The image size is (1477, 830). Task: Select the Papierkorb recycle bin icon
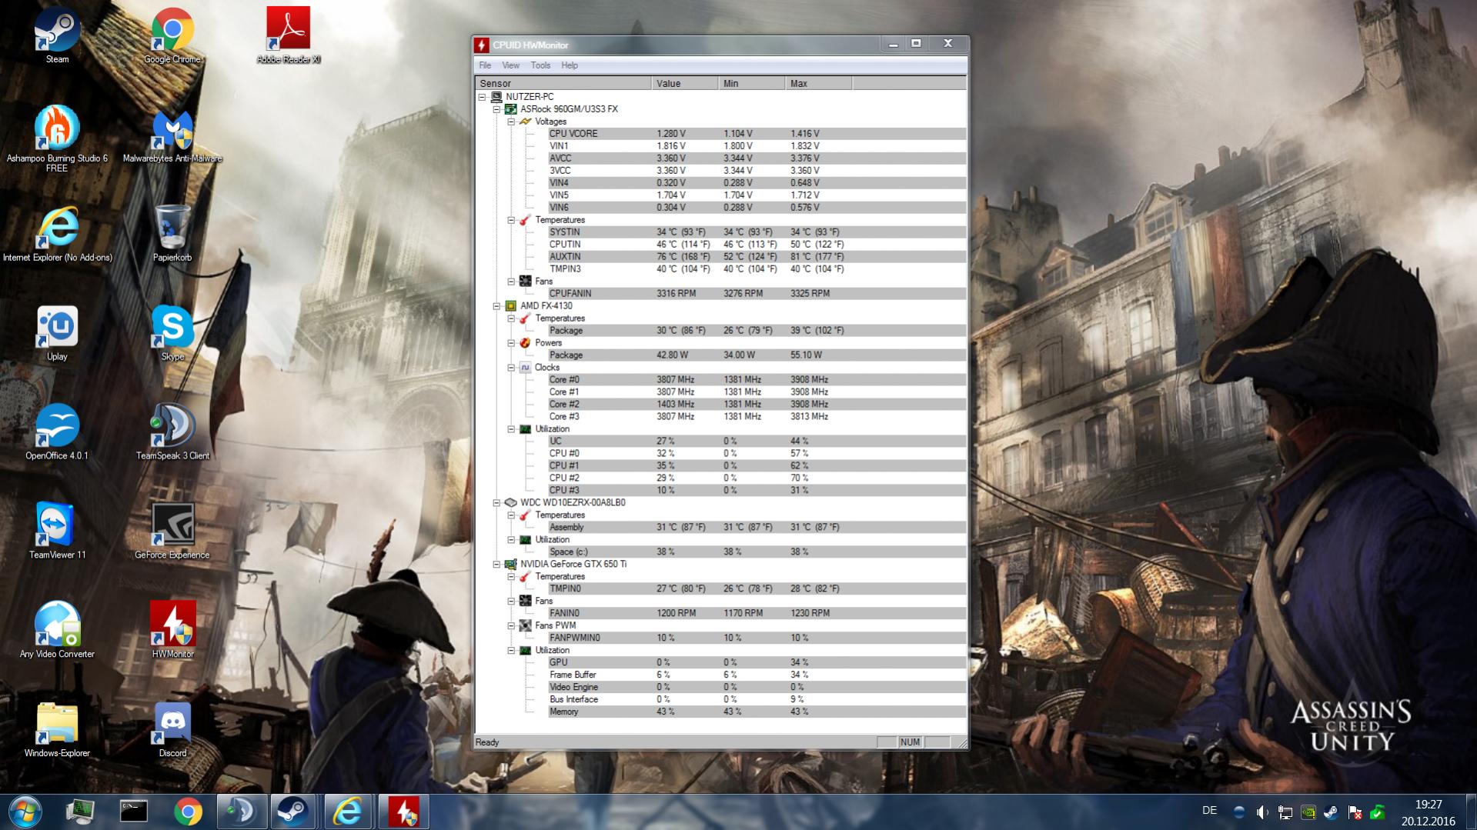(x=172, y=234)
